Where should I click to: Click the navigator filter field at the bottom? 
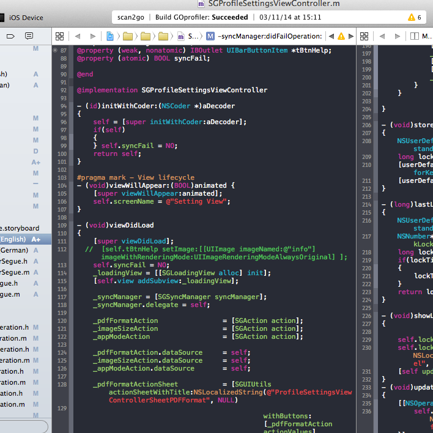pos(23,427)
